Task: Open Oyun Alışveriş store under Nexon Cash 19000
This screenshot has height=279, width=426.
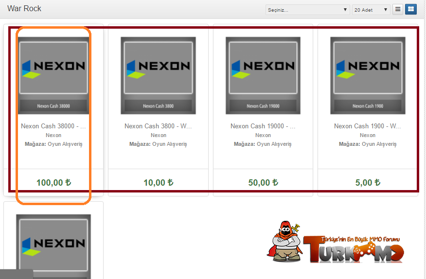Action: pos(274,144)
